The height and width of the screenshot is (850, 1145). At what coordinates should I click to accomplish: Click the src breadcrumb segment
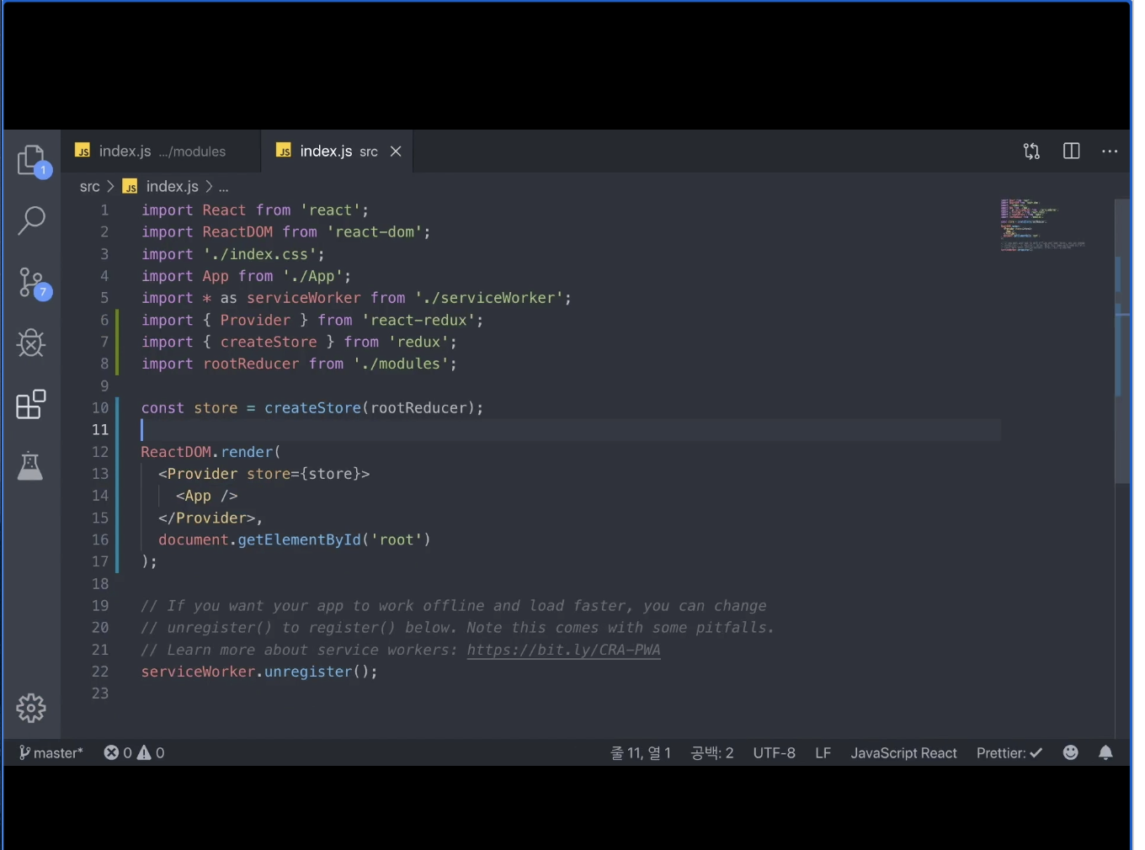tap(90, 187)
